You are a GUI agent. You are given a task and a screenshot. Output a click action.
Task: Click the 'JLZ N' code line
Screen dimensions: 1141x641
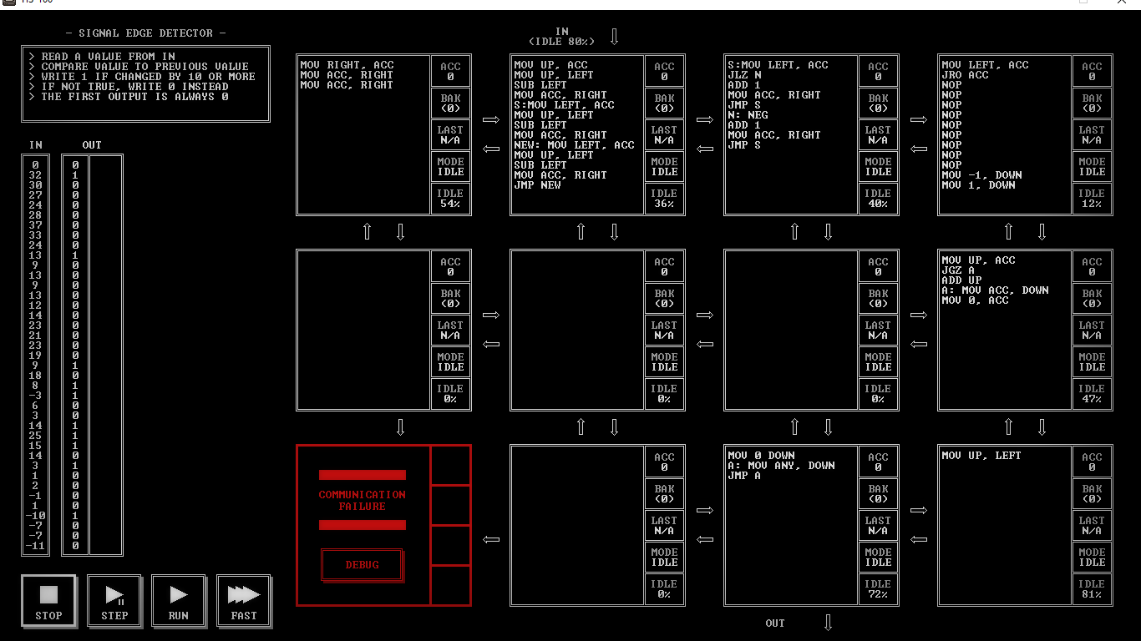[744, 75]
